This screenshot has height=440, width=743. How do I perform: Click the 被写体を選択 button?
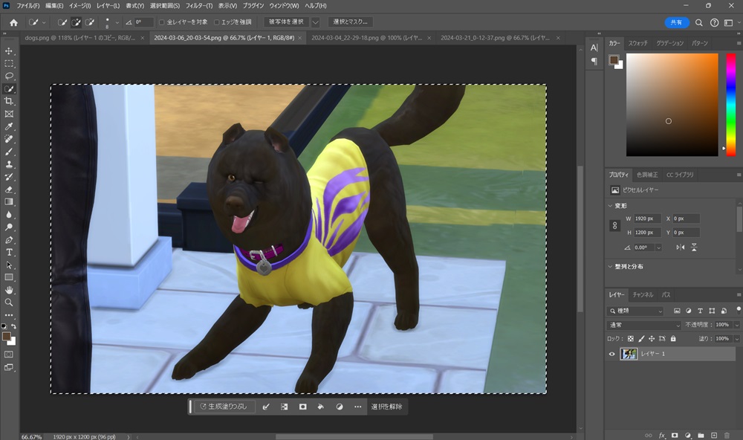tap(286, 22)
